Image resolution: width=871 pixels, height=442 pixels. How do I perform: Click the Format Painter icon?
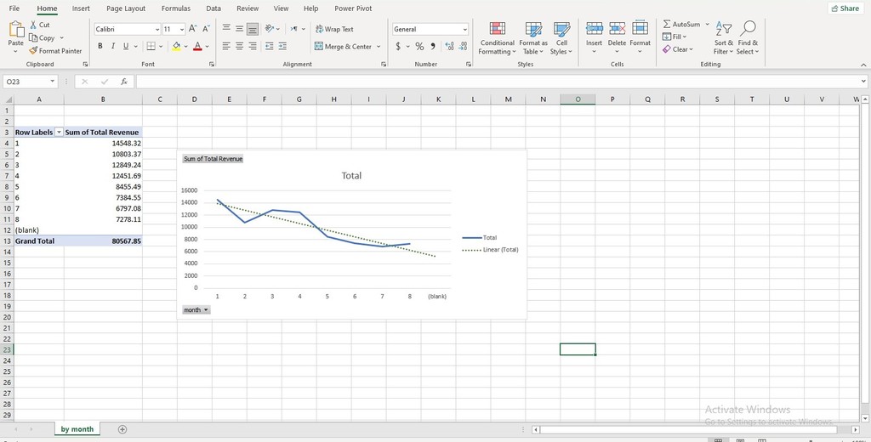pyautogui.click(x=33, y=50)
